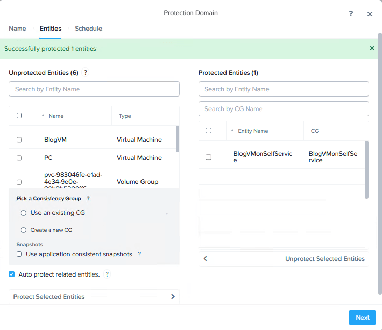Click the pvc-983046fe-e1ad entity name
The width and height of the screenshot is (382, 330).
pyautogui.click(x=73, y=180)
